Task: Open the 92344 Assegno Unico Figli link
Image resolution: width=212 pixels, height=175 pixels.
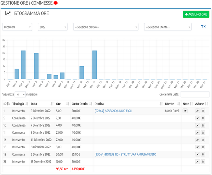Action: pyautogui.click(x=113, y=111)
